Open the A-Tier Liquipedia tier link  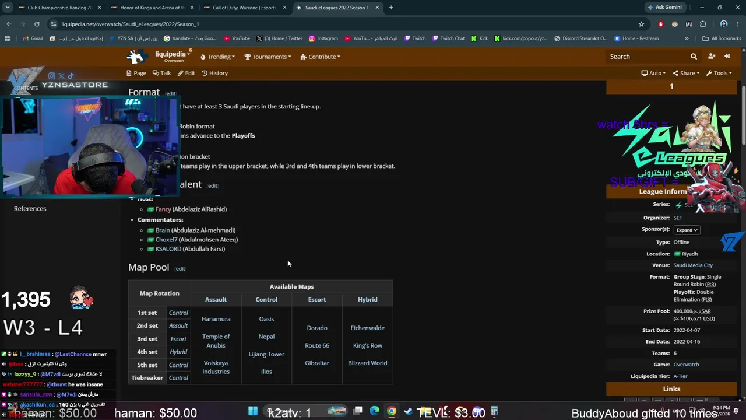680,376
